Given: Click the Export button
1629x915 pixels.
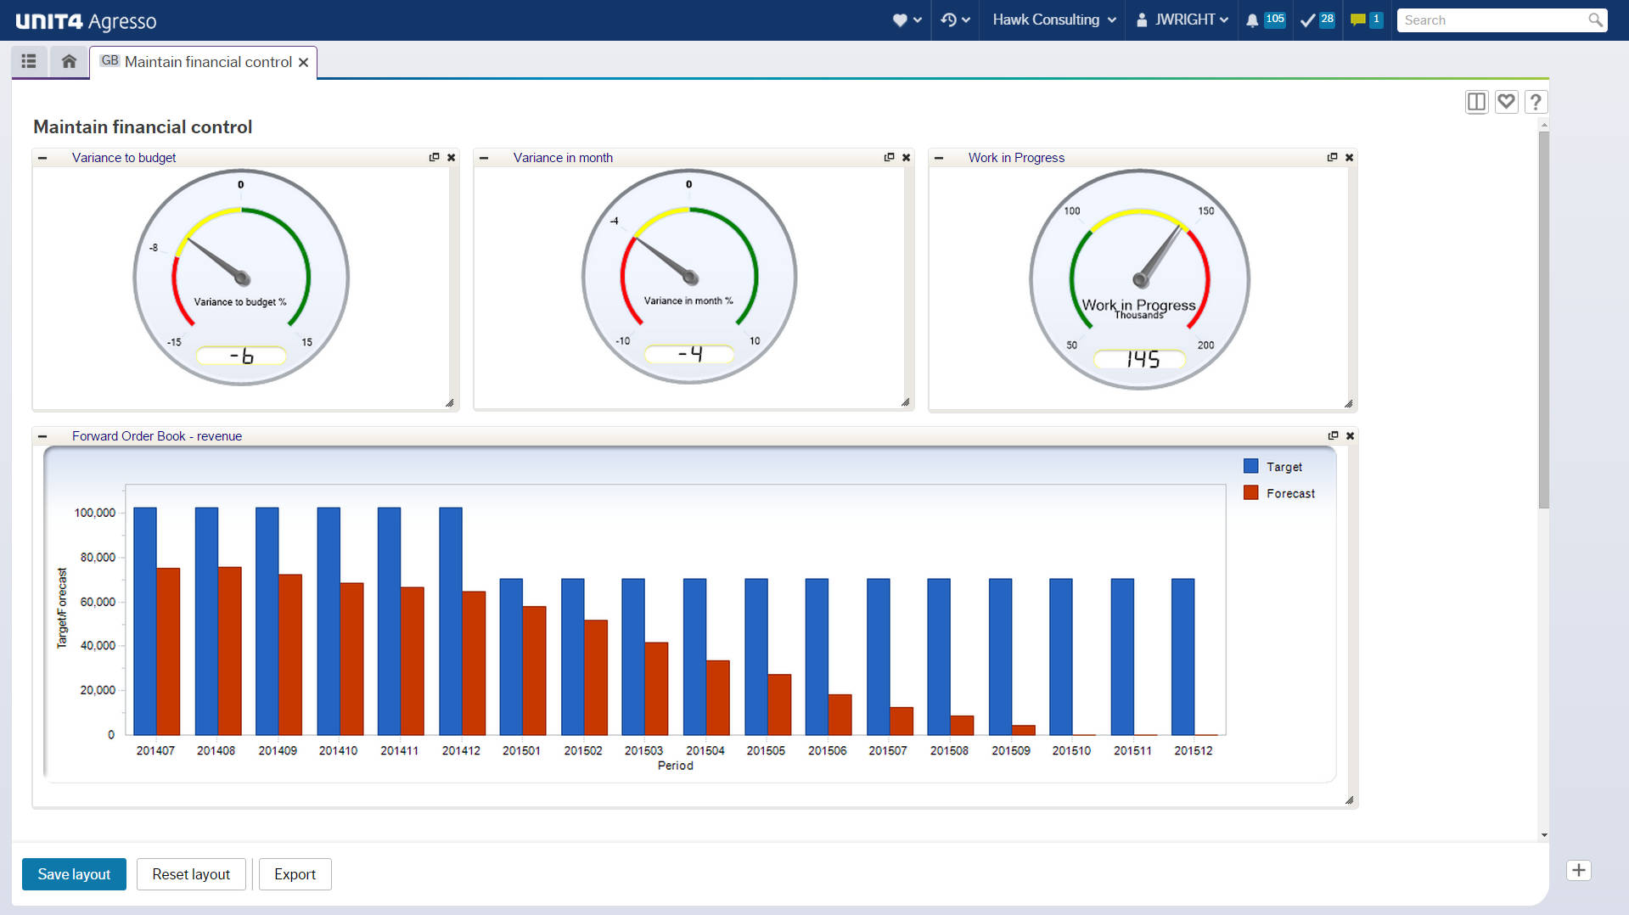Looking at the screenshot, I should (295, 874).
